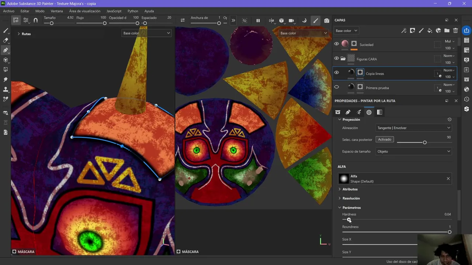
Task: Select the Clone stamp tool
Action: tap(6, 89)
